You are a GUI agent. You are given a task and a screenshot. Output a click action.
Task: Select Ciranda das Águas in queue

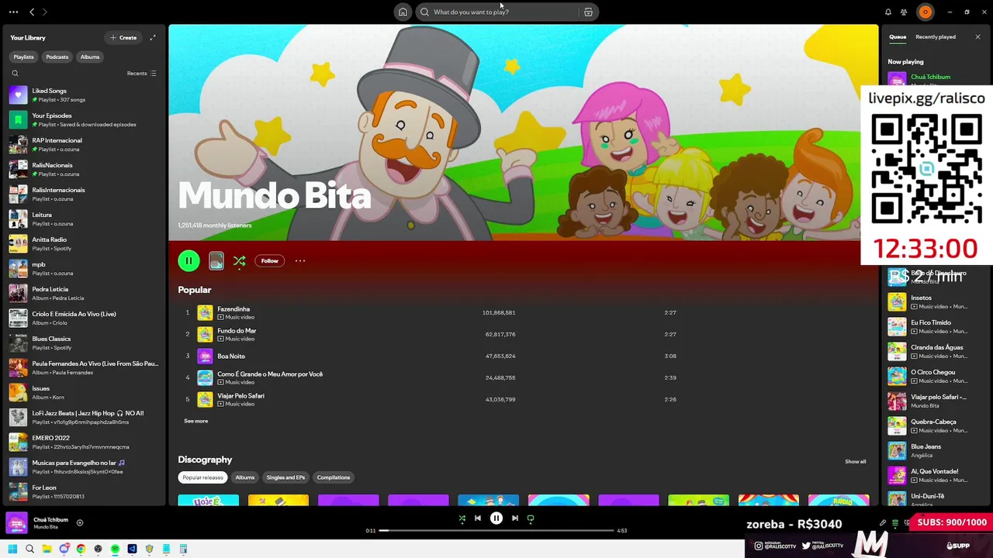click(x=936, y=351)
